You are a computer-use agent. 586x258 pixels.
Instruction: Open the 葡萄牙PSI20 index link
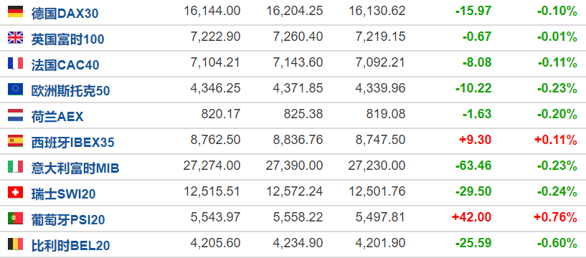click(68, 219)
